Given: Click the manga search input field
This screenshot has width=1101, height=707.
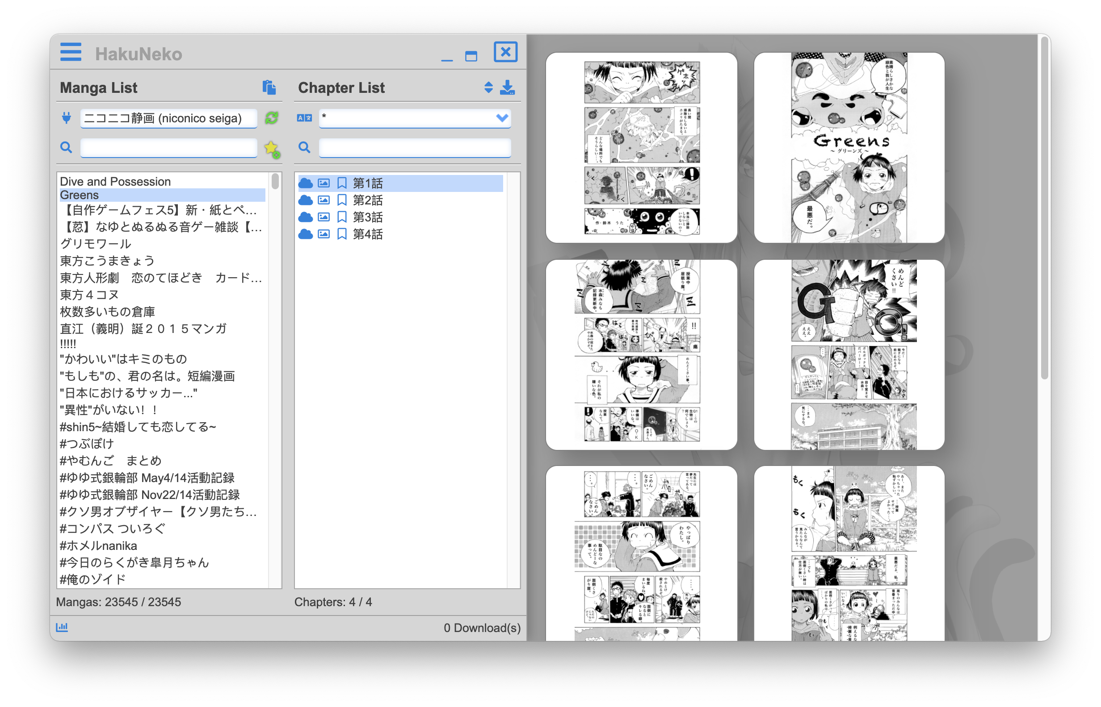Looking at the screenshot, I should point(168,147).
